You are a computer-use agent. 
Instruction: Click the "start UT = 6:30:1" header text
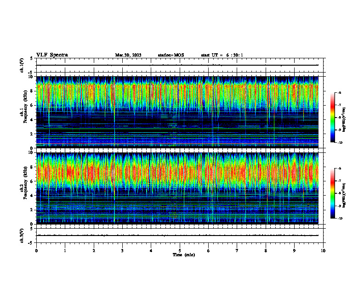pos(222,55)
